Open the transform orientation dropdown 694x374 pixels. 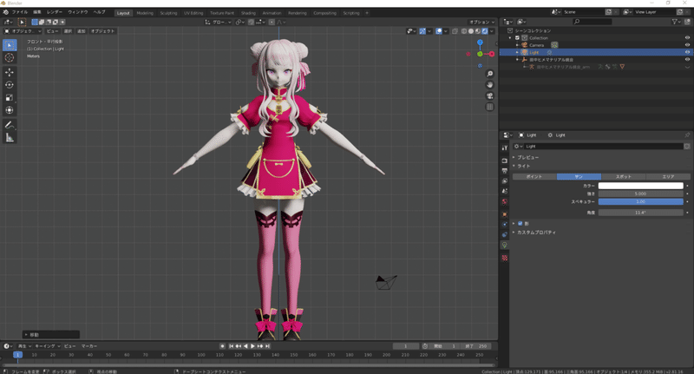coord(218,23)
